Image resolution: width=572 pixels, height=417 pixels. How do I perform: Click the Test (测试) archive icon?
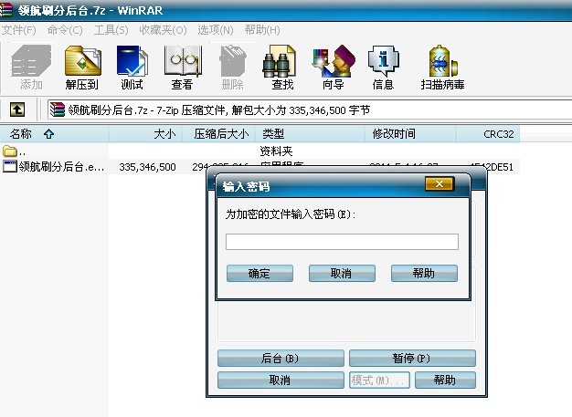click(132, 68)
